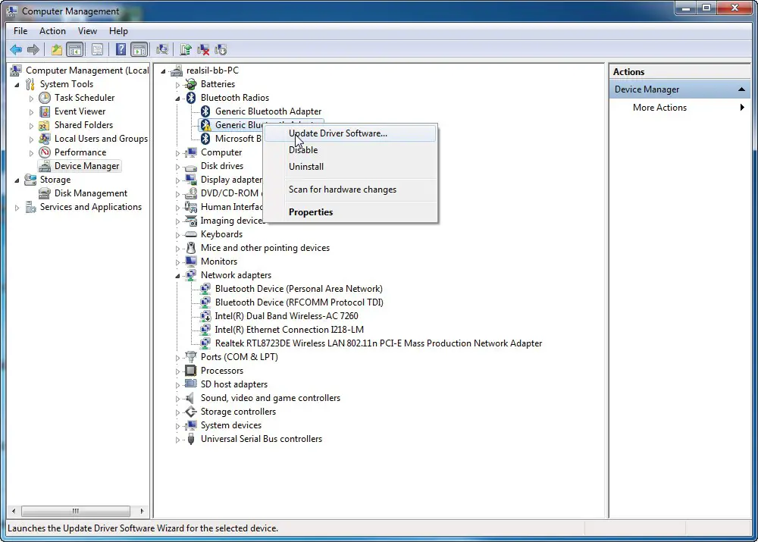Viewport: 758px width, 542px height.
Task: Click the grey Forward arrow in the toolbar
Action: [33, 49]
